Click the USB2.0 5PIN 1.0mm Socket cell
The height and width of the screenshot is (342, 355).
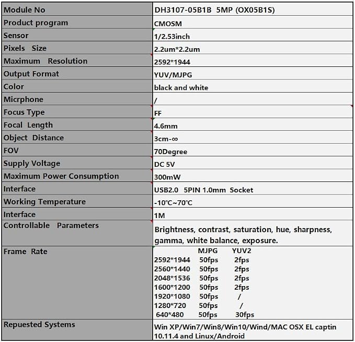coord(253,188)
